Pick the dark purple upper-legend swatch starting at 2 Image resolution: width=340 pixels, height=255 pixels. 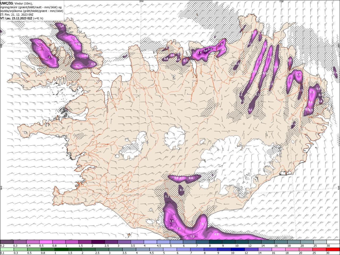coord(98,242)
